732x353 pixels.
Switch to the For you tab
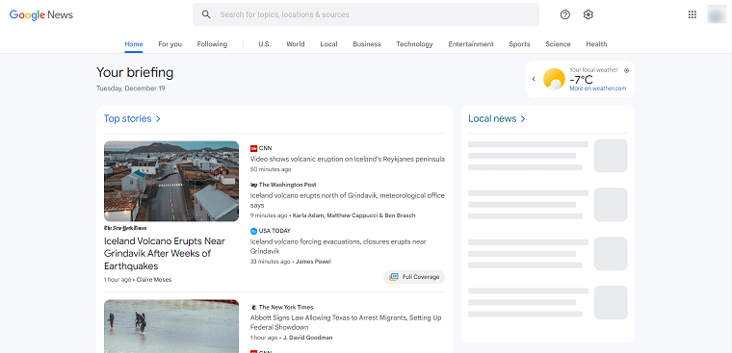click(170, 44)
